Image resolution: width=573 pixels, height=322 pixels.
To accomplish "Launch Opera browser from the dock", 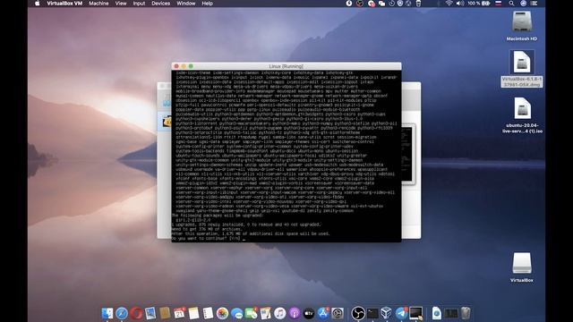I will pyautogui.click(x=136, y=313).
